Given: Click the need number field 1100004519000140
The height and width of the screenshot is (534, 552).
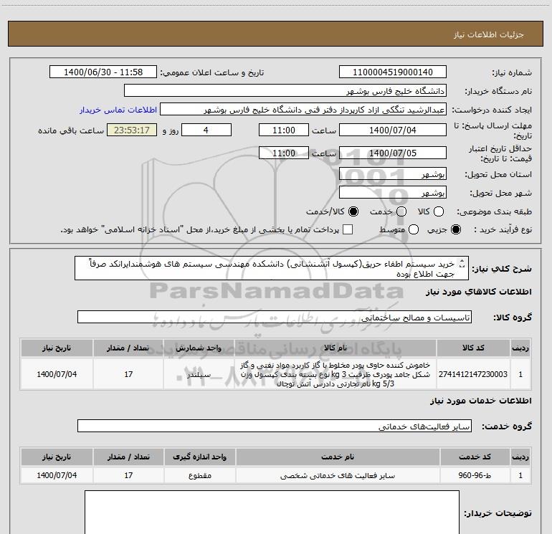Looking at the screenshot, I should tap(393, 72).
